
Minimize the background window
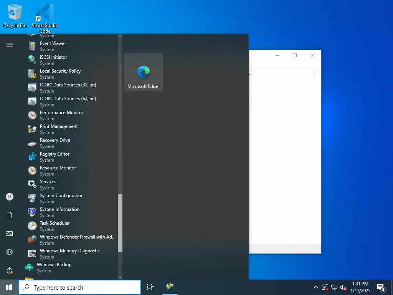[x=277, y=55]
